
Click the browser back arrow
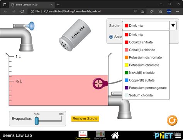click(5, 11)
